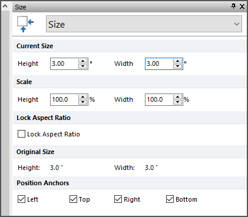Decrease Scale Height with the down arrow
This screenshot has height=217, width=248.
pyautogui.click(x=83, y=102)
